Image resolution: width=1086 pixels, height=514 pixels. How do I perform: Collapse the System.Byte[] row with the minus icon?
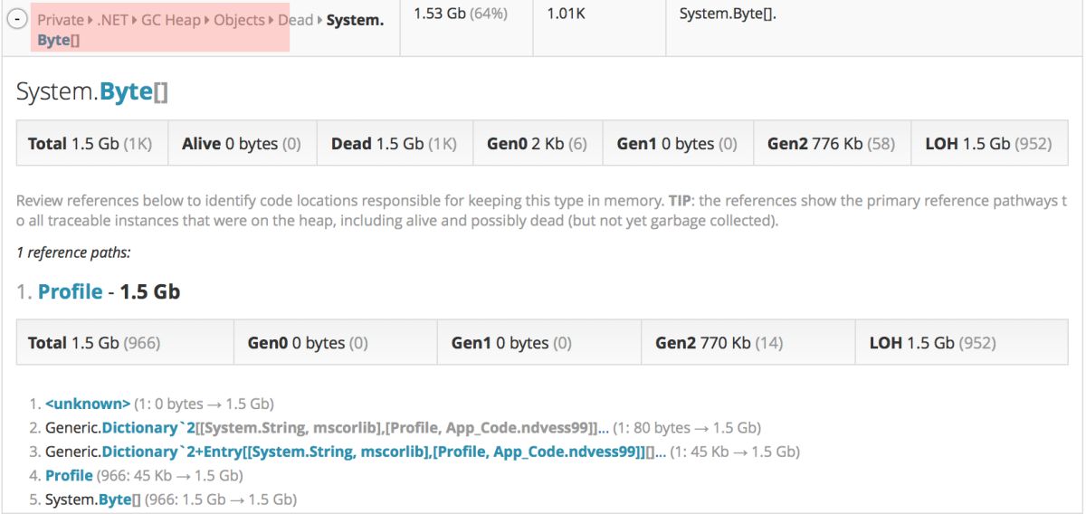[15, 21]
